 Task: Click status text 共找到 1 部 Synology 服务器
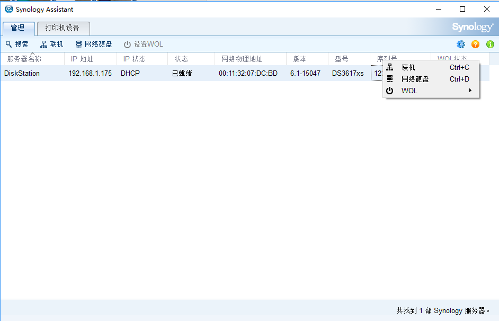coord(443,310)
